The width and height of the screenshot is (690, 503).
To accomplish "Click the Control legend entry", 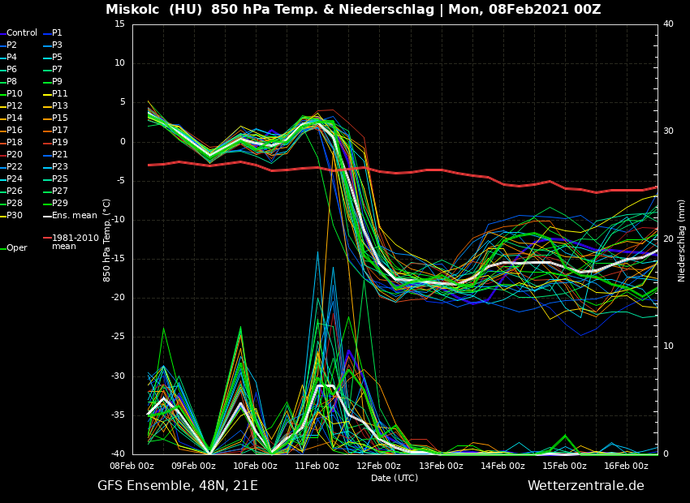I will point(22,33).
